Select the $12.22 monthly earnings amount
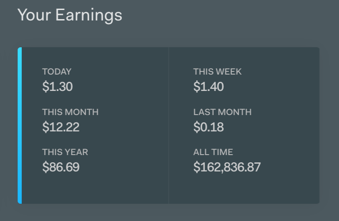Viewport: 339px width, 221px height. [60, 127]
